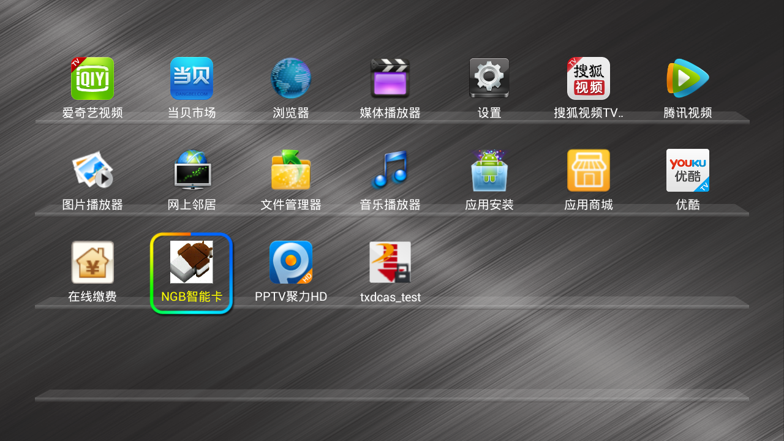Select the 浏览器 text label
Viewport: 784px width, 441px height.
pyautogui.click(x=291, y=113)
